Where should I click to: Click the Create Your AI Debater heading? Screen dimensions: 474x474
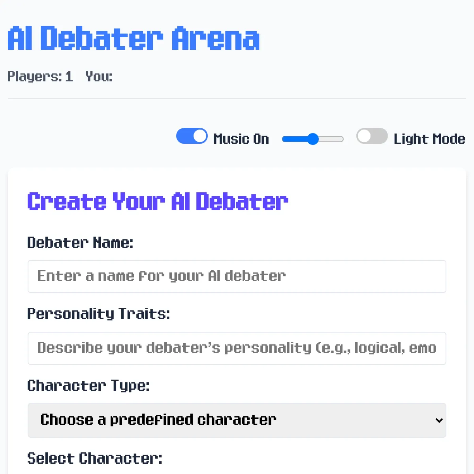(x=158, y=201)
